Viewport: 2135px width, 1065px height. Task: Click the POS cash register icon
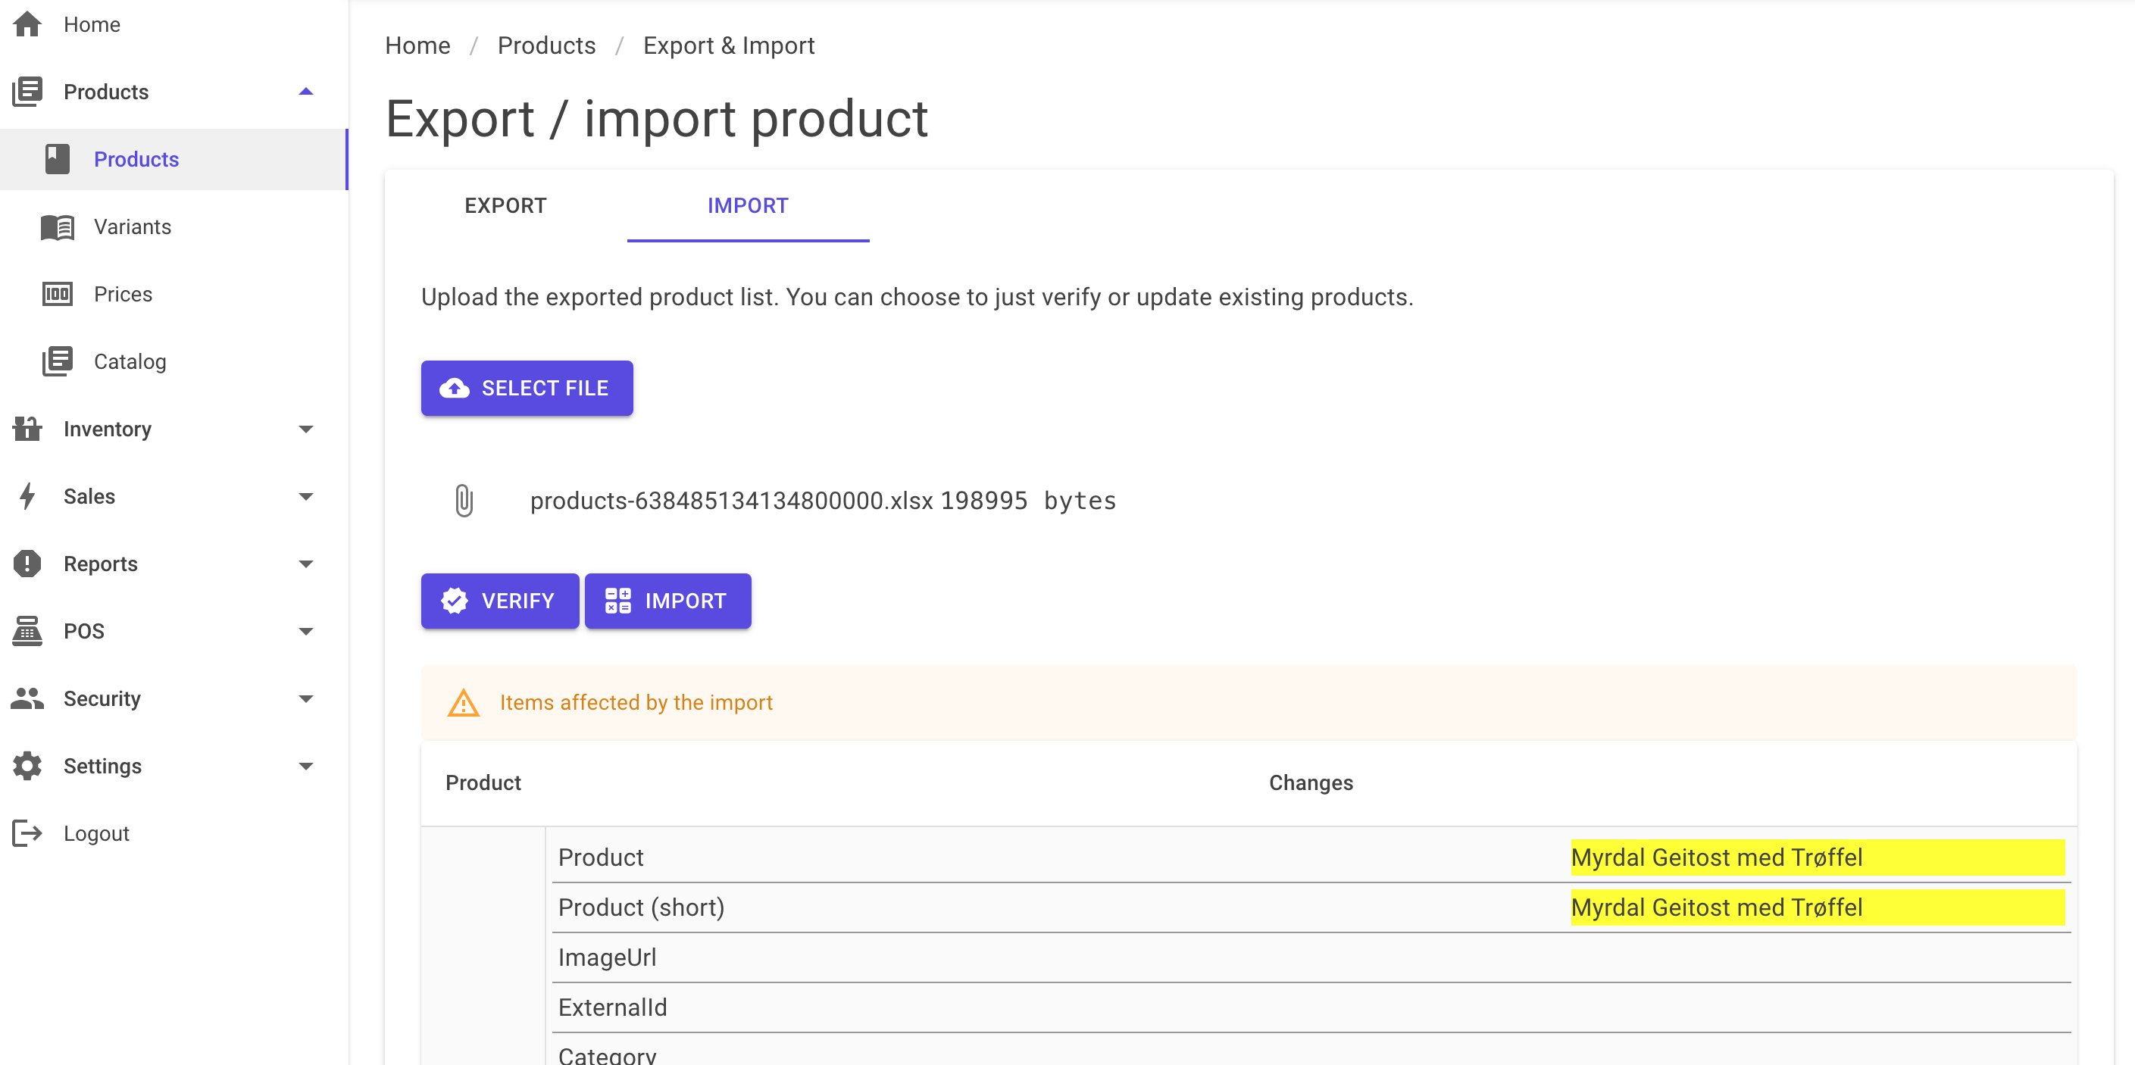coord(27,631)
